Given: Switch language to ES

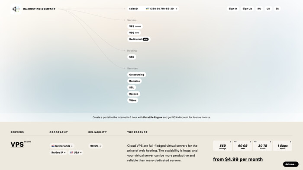Looking at the screenshot, I should (277, 9).
